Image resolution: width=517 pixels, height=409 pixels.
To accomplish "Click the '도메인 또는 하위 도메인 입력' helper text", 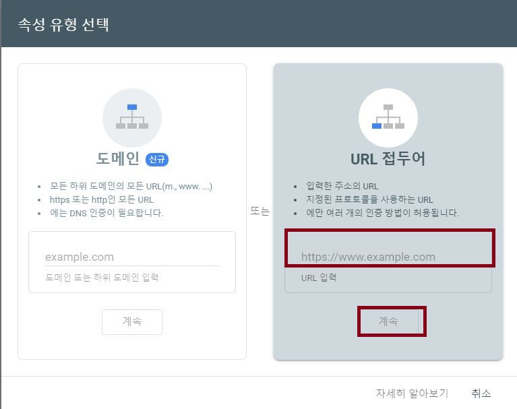I will (x=102, y=278).
